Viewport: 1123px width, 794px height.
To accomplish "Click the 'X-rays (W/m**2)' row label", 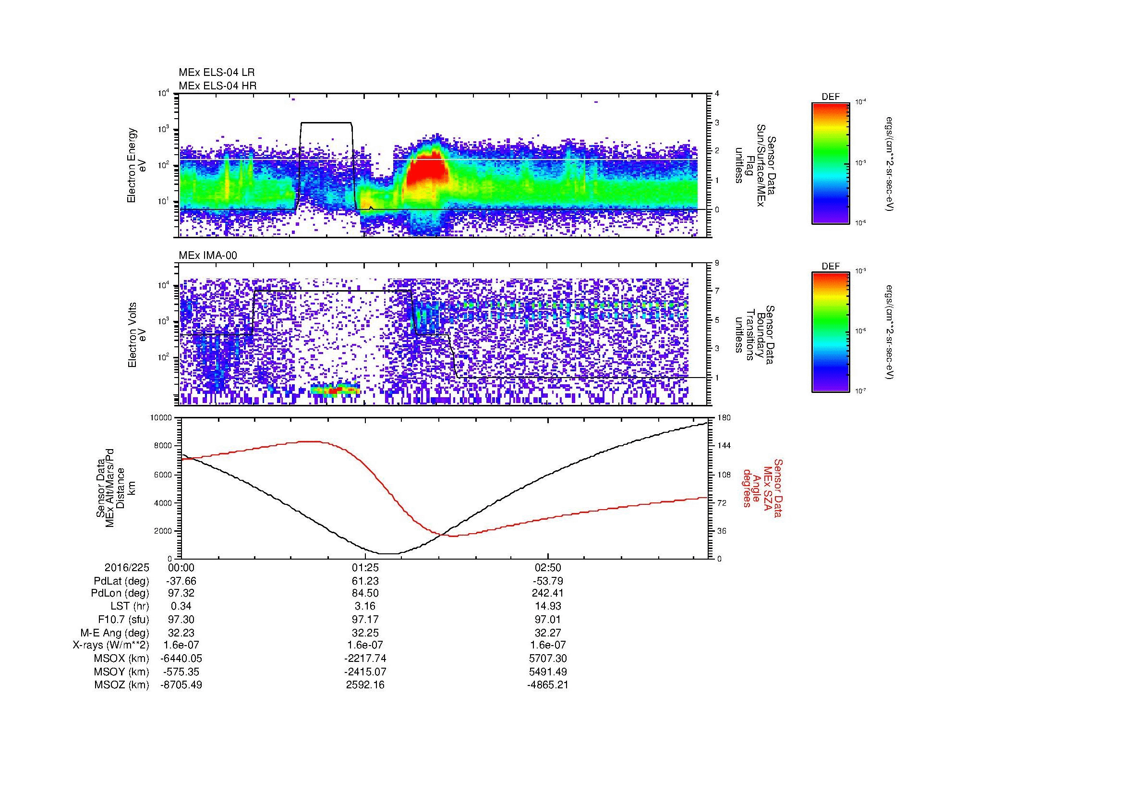I will click(x=111, y=645).
